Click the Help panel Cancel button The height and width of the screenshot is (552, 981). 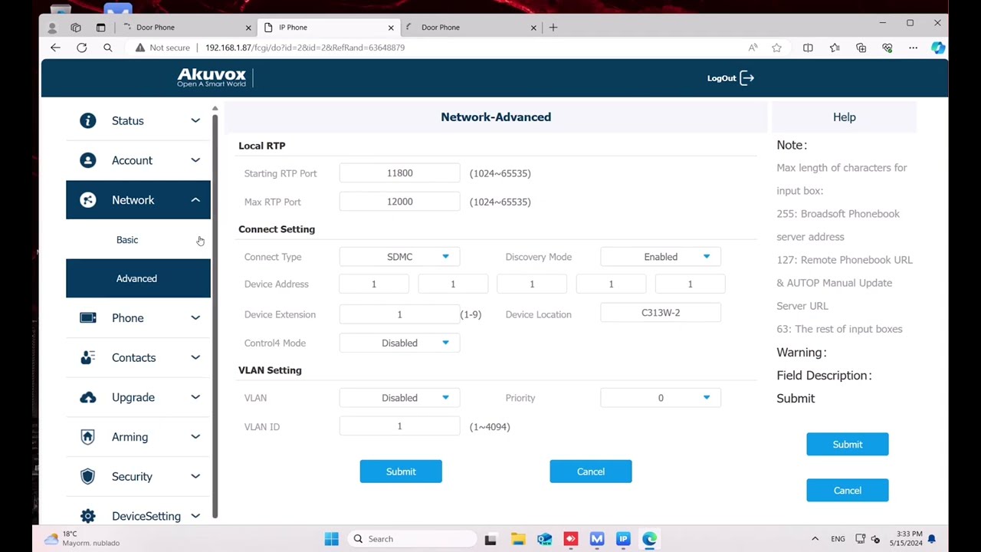click(848, 490)
